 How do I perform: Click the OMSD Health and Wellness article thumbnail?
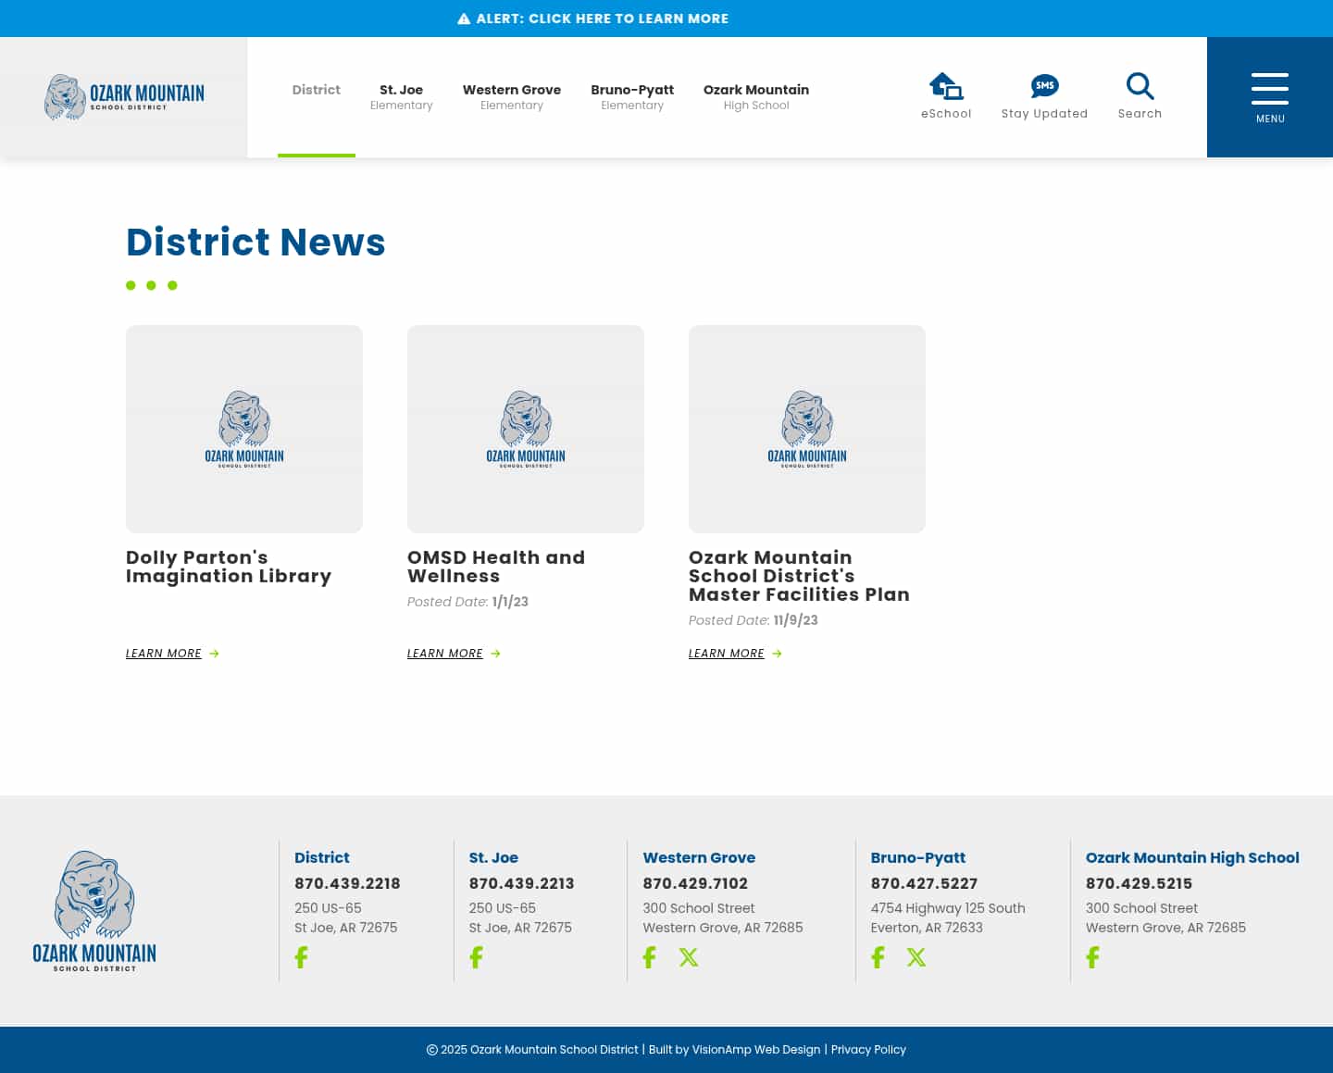525,429
